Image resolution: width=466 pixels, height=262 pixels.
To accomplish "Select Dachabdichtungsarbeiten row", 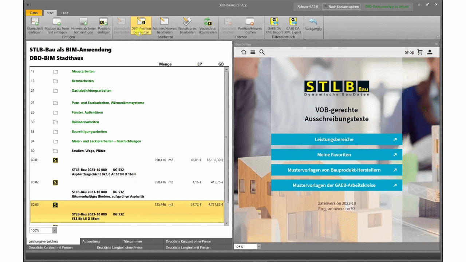I will pyautogui.click(x=127, y=90).
